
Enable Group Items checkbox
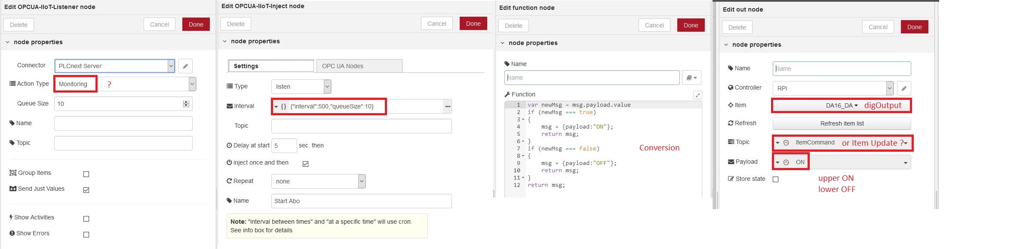point(86,174)
